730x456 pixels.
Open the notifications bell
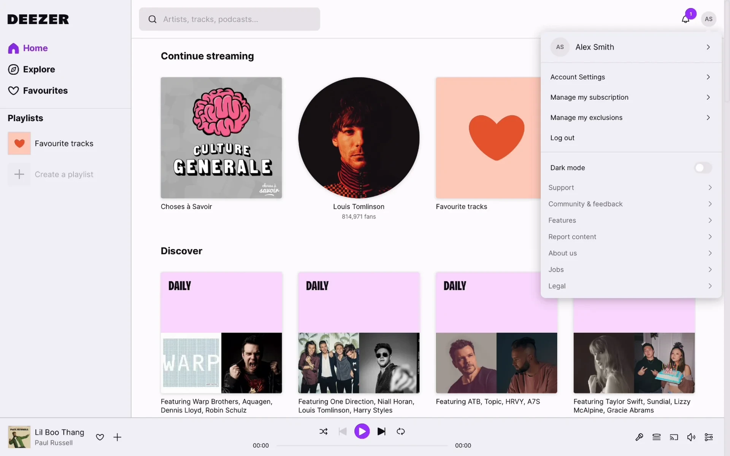(x=685, y=19)
